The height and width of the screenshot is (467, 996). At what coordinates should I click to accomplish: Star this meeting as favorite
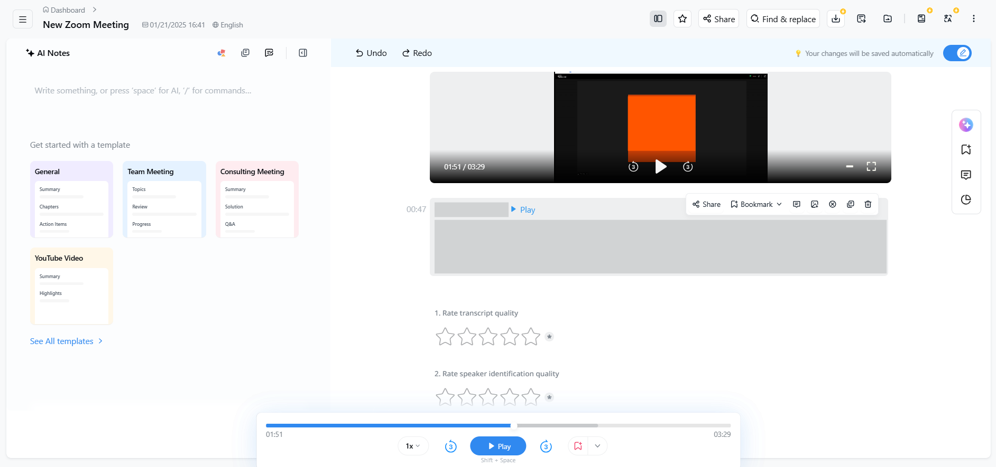tap(683, 19)
